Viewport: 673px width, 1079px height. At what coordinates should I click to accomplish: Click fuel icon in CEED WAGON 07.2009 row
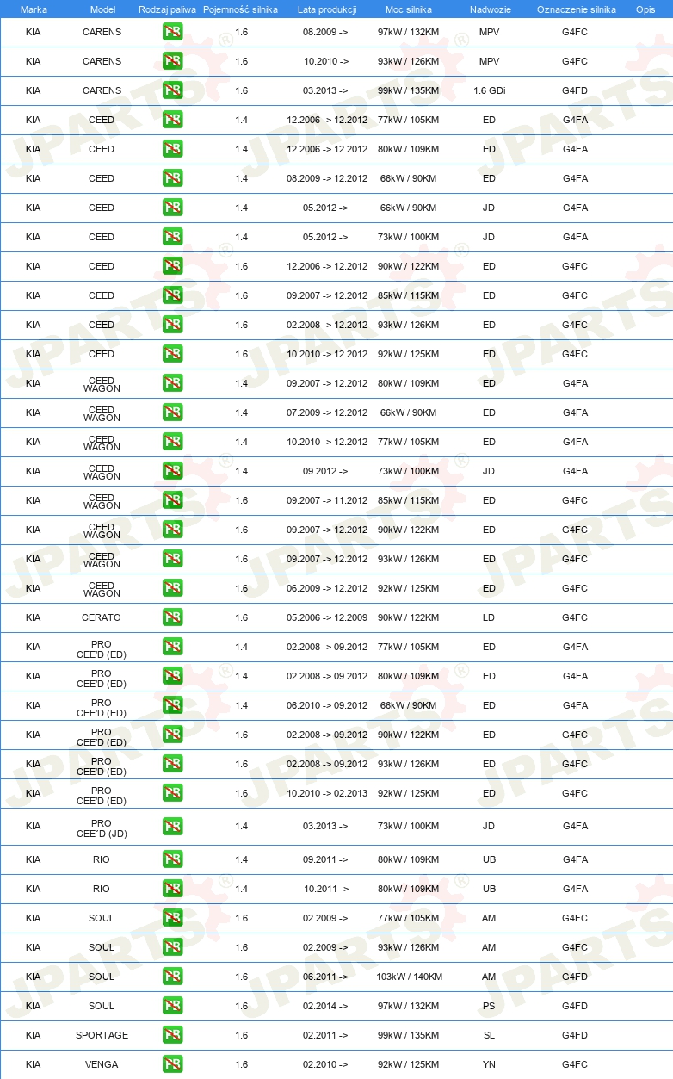(172, 412)
